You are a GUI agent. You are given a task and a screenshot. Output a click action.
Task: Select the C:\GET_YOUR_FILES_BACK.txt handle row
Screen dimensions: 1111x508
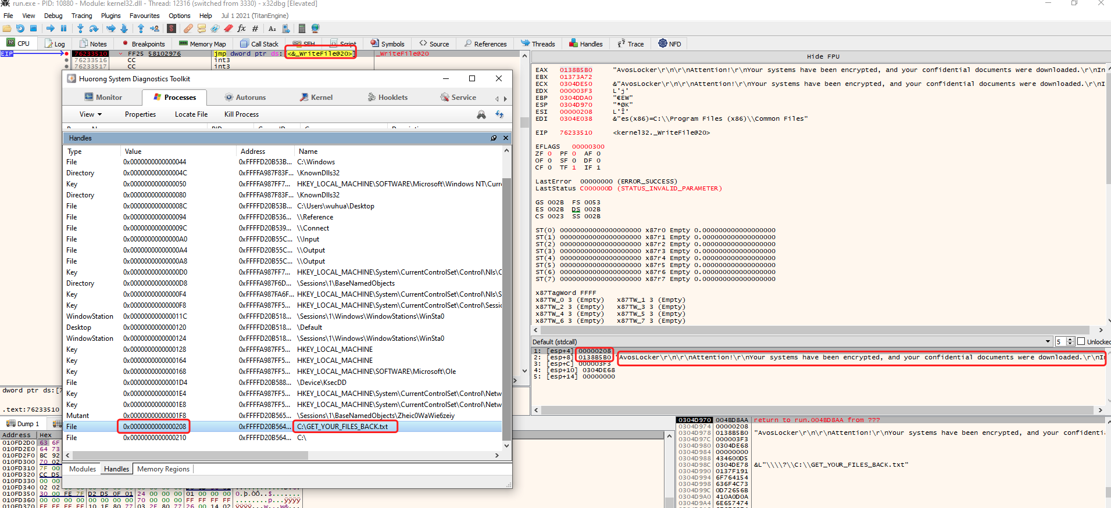[x=342, y=427]
